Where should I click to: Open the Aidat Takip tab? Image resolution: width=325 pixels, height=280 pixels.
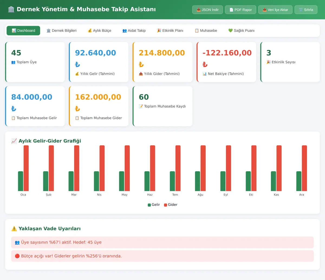[x=134, y=31]
